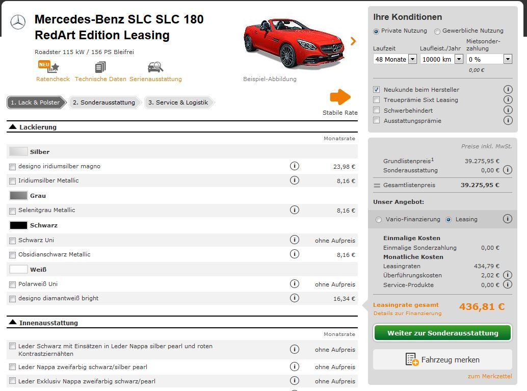Viewport: 527px width, 391px height.
Task: Click the Schwarz color swatch
Action: click(18, 225)
